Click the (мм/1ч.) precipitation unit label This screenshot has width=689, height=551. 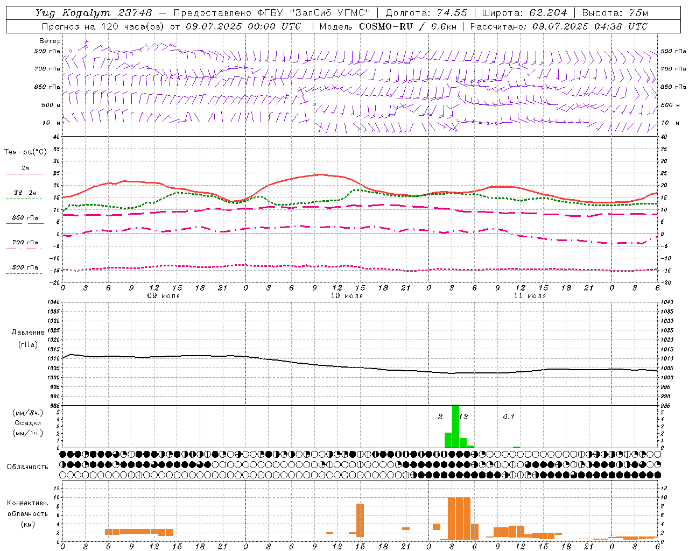[x=28, y=433]
